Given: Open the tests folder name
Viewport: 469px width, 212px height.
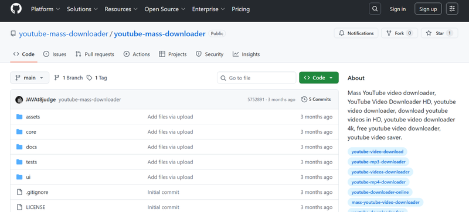Looking at the screenshot, I should [x=32, y=162].
